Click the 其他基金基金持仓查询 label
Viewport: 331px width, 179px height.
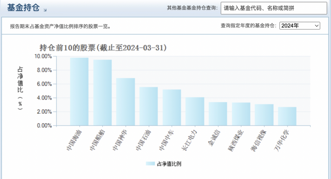pos(192,8)
